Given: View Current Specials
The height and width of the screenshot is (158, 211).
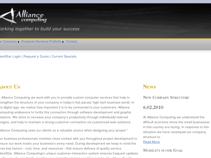Looking at the screenshot, I should 64,57.
